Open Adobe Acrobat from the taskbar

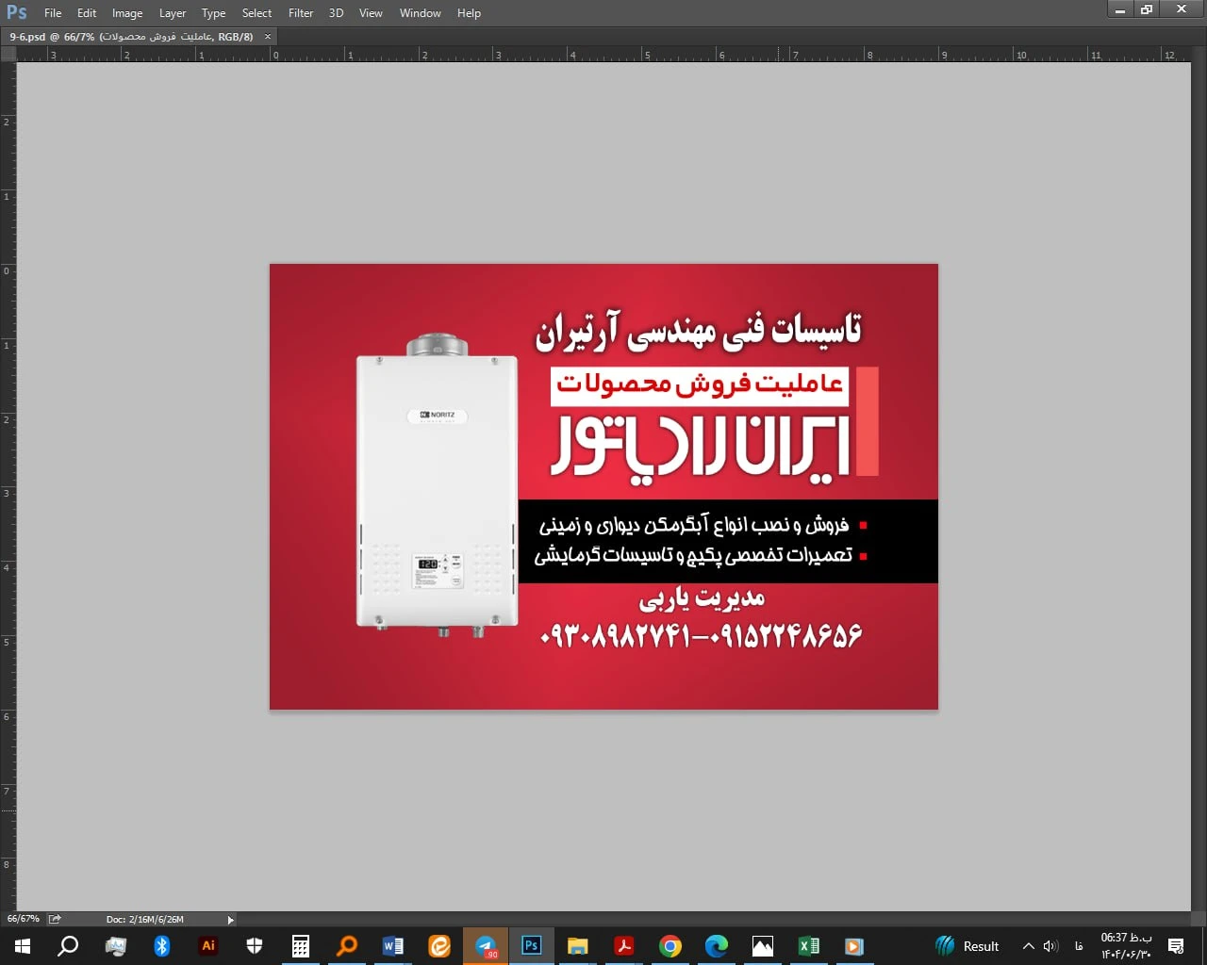pyautogui.click(x=624, y=946)
